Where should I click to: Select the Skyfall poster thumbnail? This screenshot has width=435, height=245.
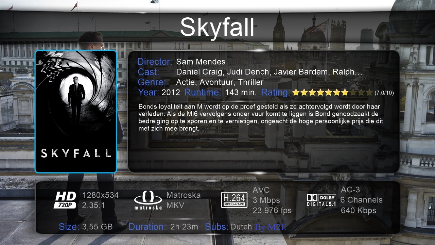76,112
